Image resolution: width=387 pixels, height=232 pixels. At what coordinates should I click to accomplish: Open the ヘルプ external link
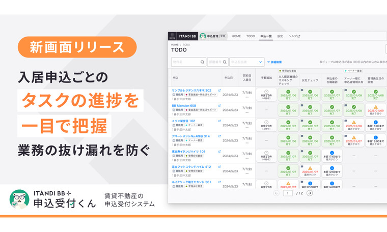(x=294, y=36)
